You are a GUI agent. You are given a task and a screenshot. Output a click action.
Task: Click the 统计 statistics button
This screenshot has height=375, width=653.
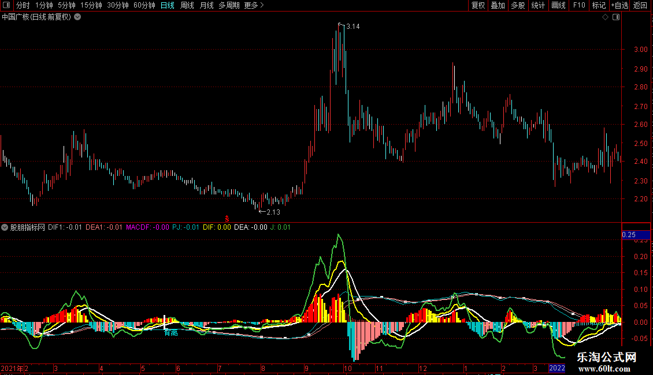538,5
